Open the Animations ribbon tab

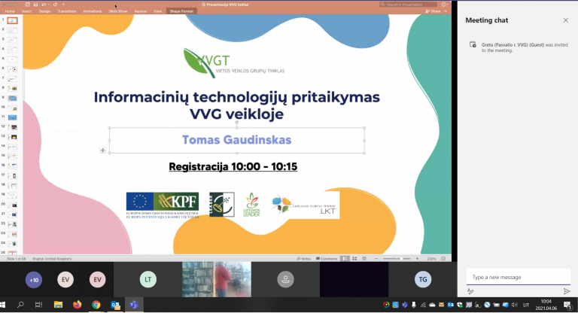(x=92, y=11)
